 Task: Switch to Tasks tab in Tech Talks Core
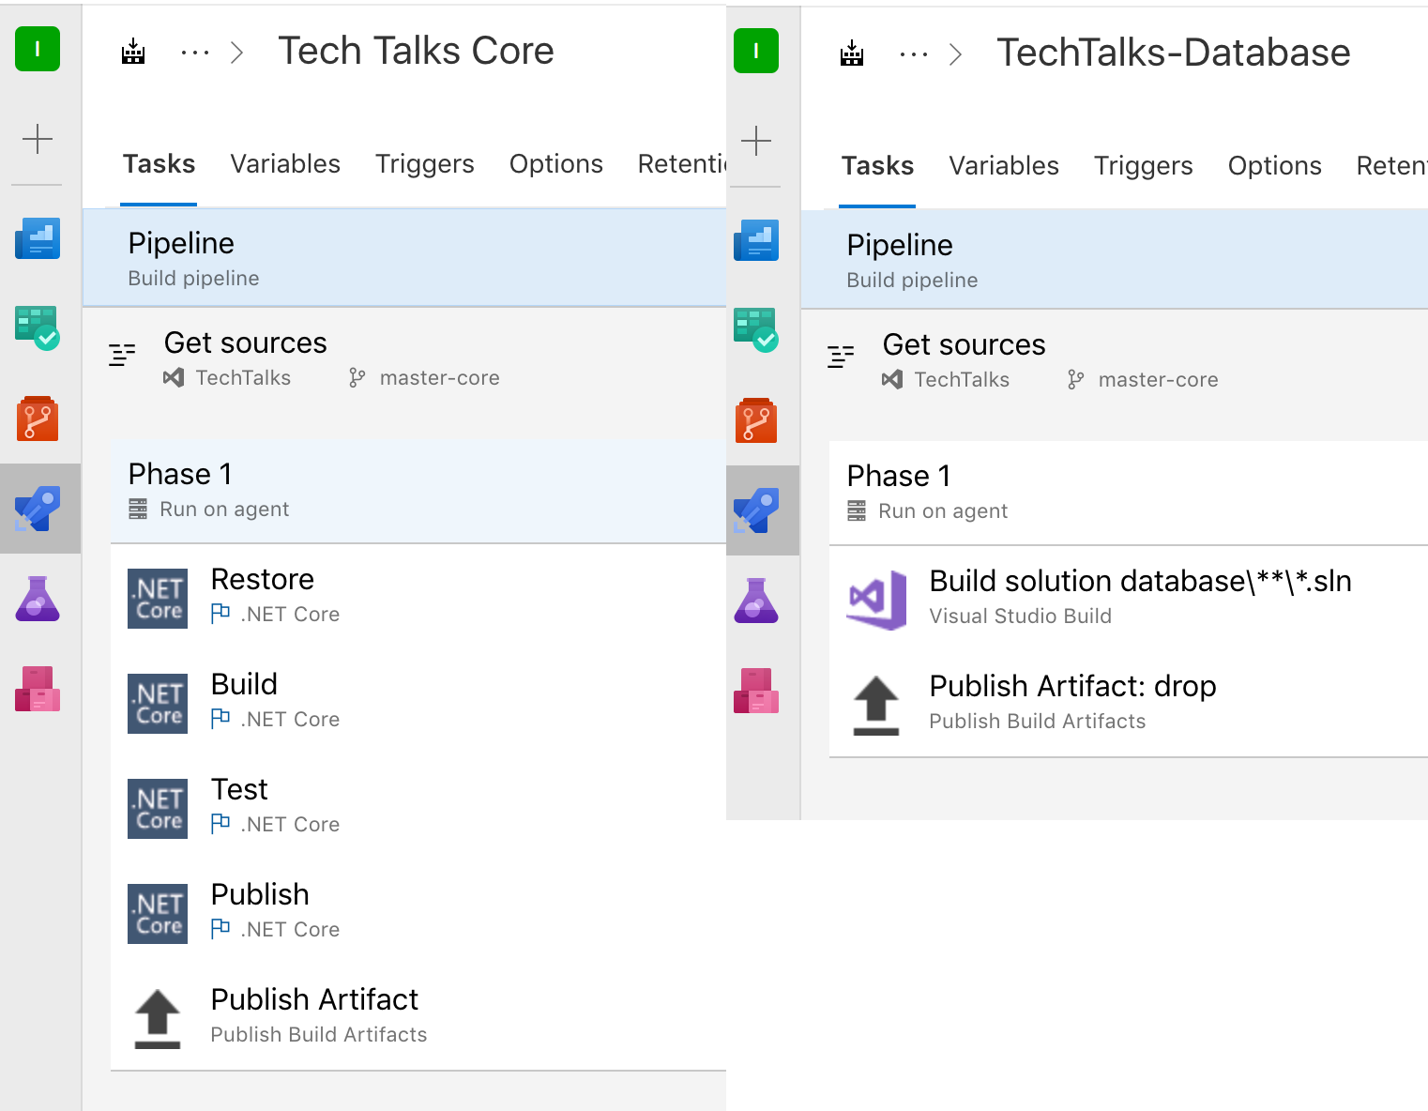pos(159,164)
